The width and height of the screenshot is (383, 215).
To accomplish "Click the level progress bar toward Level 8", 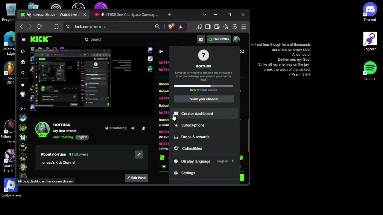I will click(x=203, y=86).
